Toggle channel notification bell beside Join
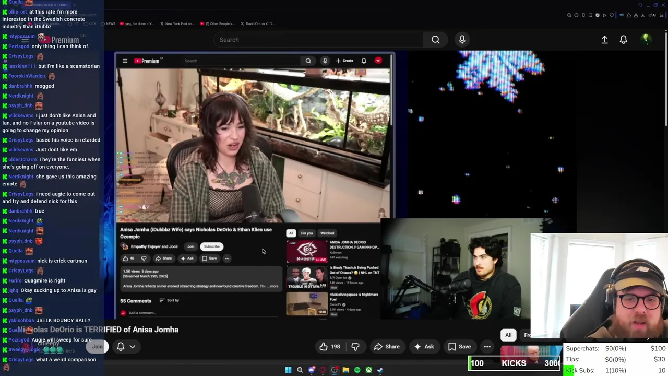 (121, 347)
